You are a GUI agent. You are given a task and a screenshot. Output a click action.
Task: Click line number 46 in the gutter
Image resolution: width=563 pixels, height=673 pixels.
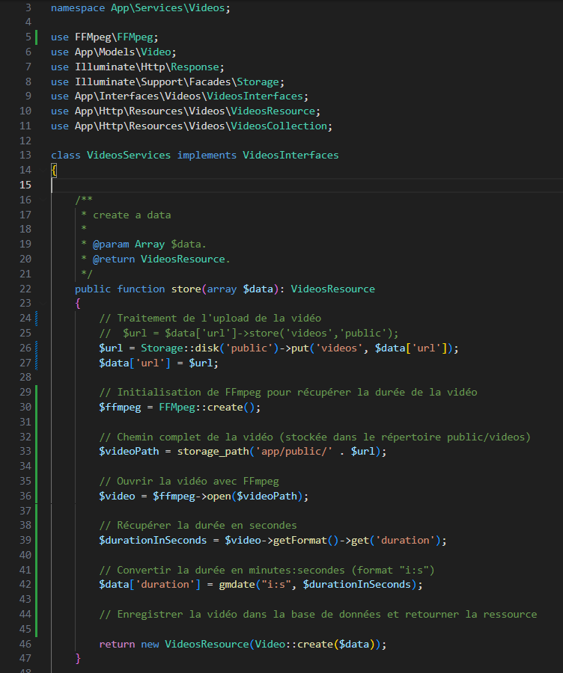pos(25,644)
